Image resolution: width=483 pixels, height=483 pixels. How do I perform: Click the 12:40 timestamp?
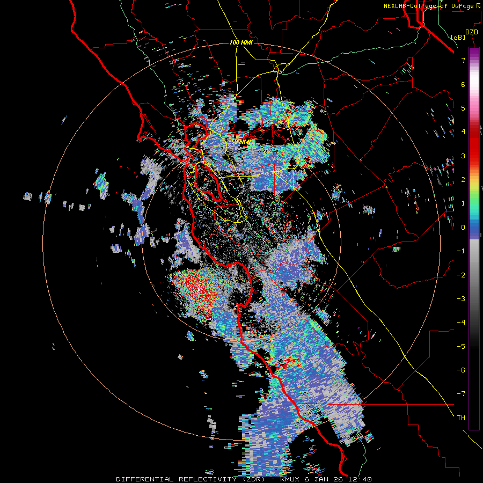coord(361,479)
